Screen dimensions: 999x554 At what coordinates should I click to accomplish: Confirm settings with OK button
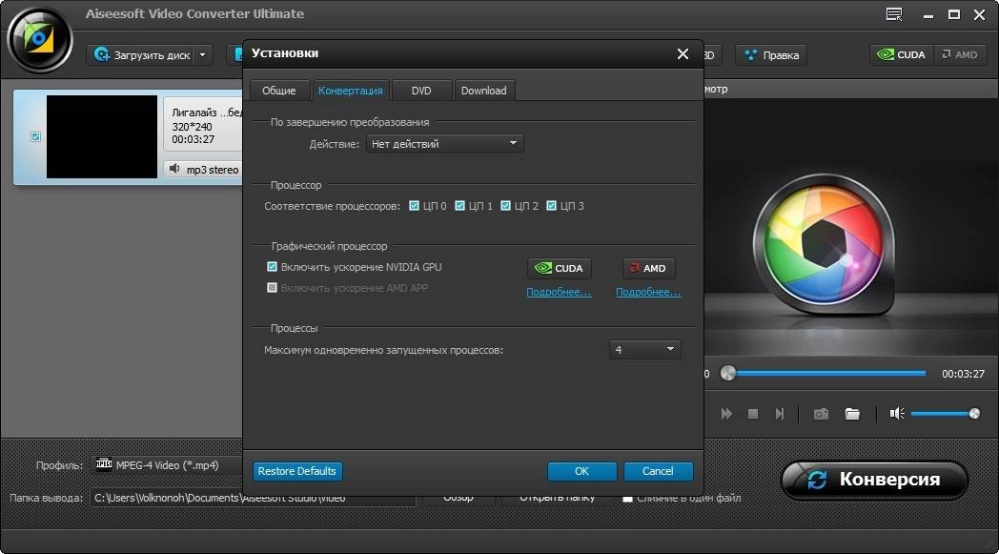point(581,471)
